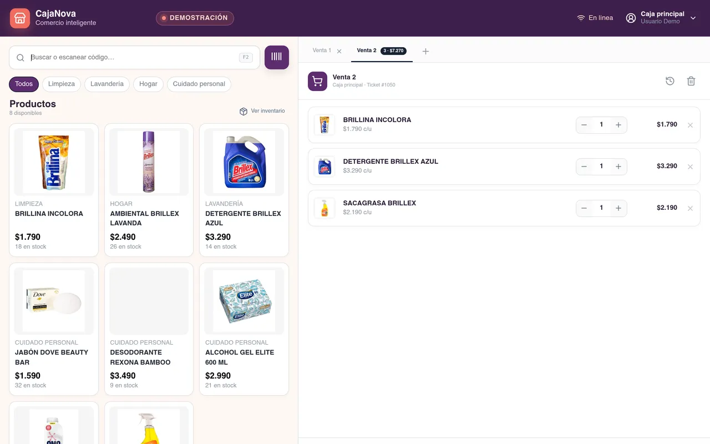710x444 pixels.
Task: Click the Venta 2 total badge 3 · $7.270
Action: coord(393,51)
